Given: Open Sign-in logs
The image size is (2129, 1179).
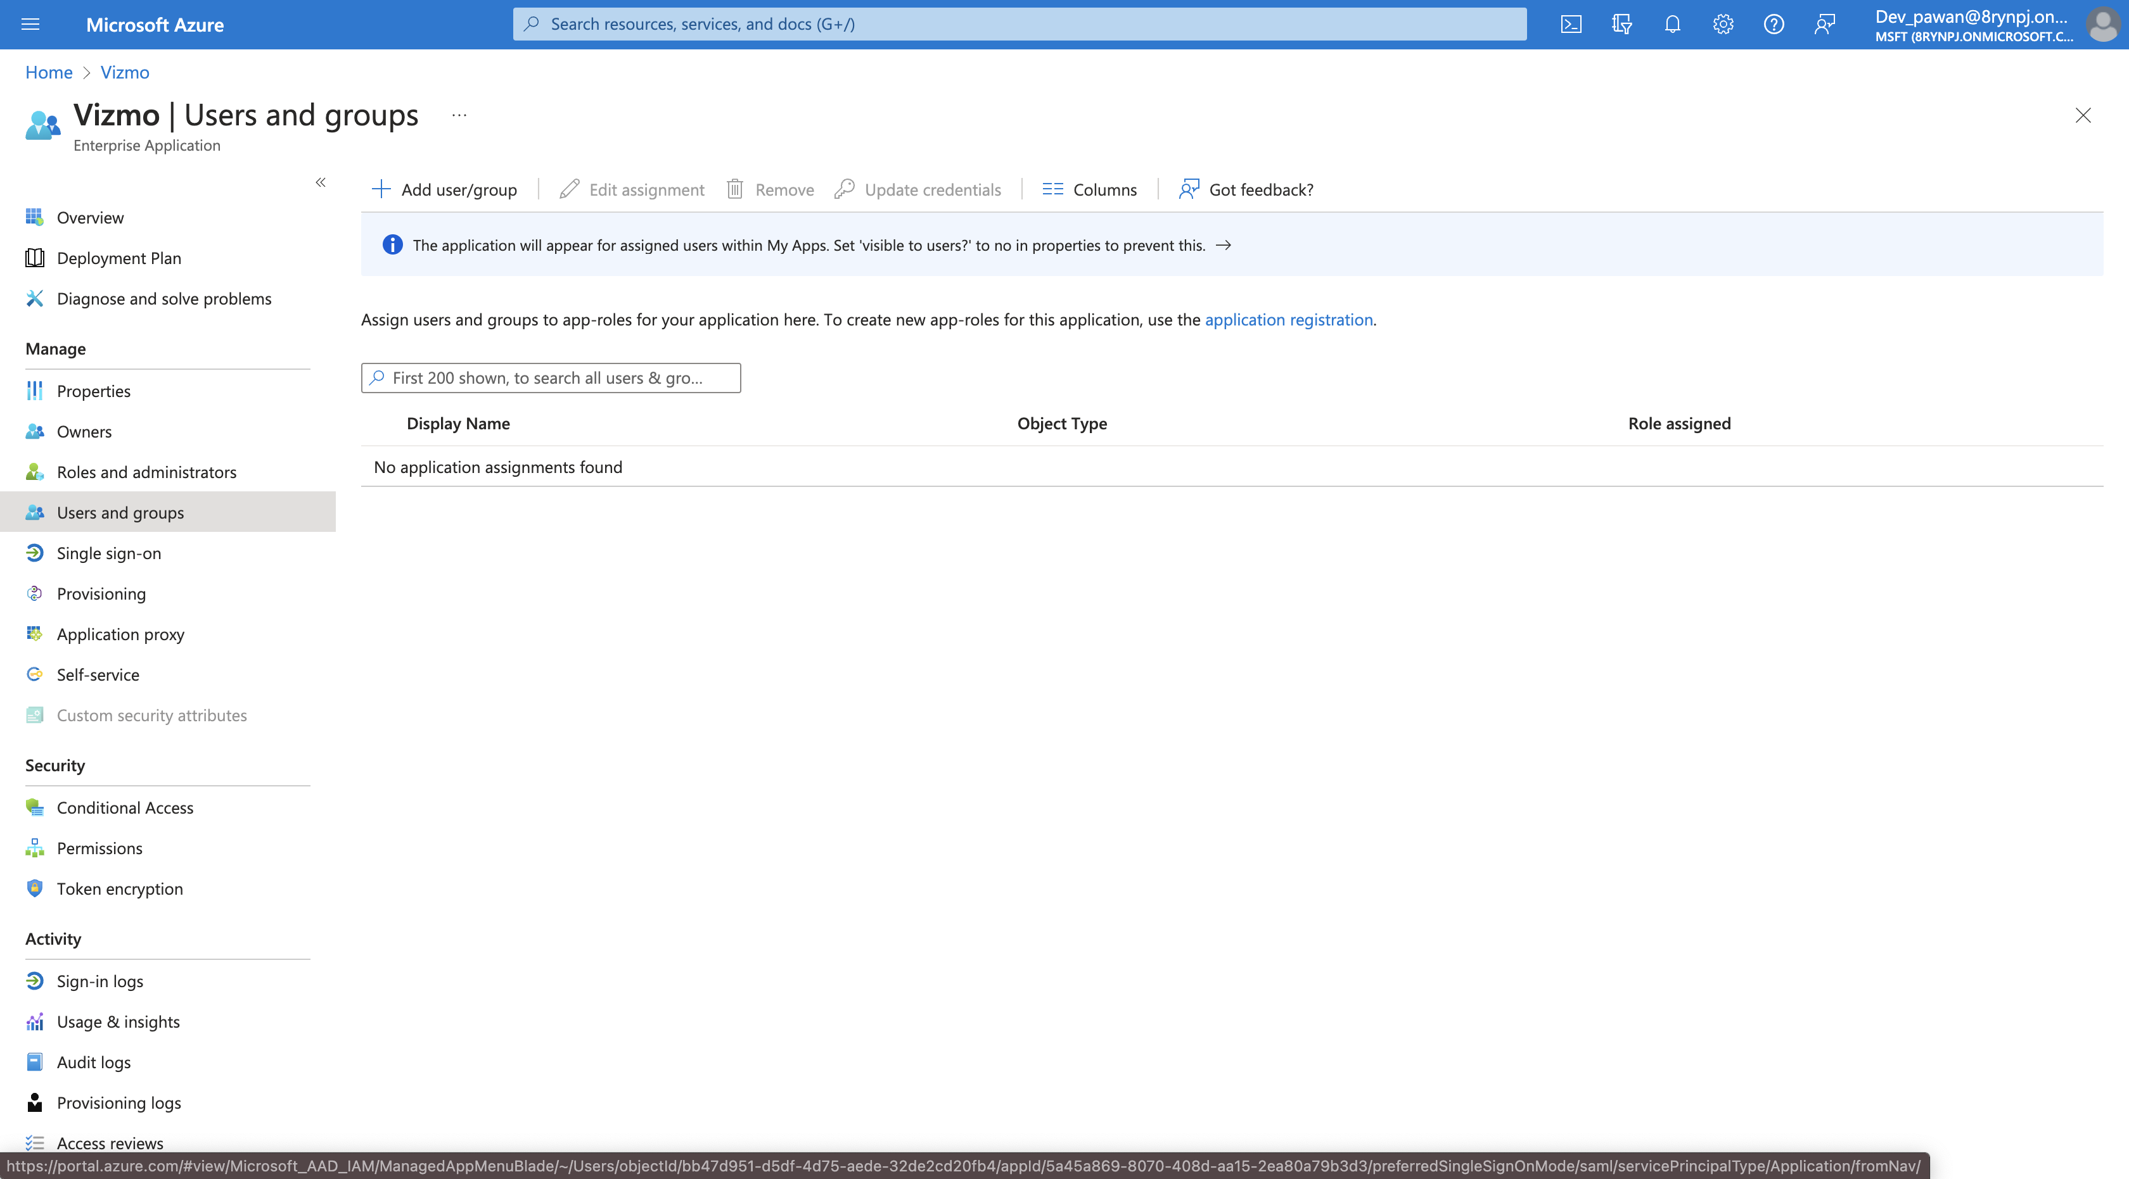Looking at the screenshot, I should [x=168, y=981].
